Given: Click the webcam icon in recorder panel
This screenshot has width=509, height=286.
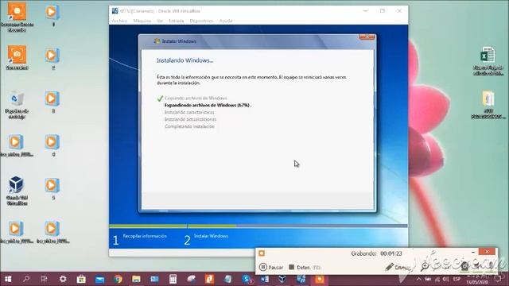Looking at the screenshot, I should pos(464,266).
